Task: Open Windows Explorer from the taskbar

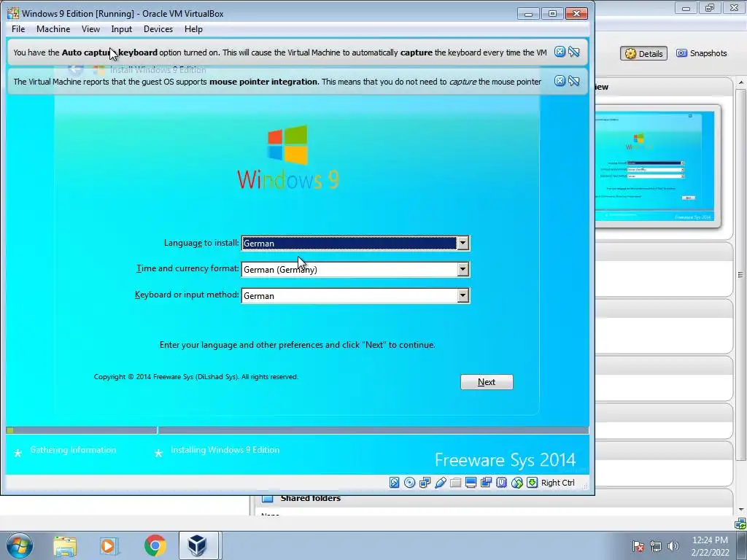Action: coord(65,545)
